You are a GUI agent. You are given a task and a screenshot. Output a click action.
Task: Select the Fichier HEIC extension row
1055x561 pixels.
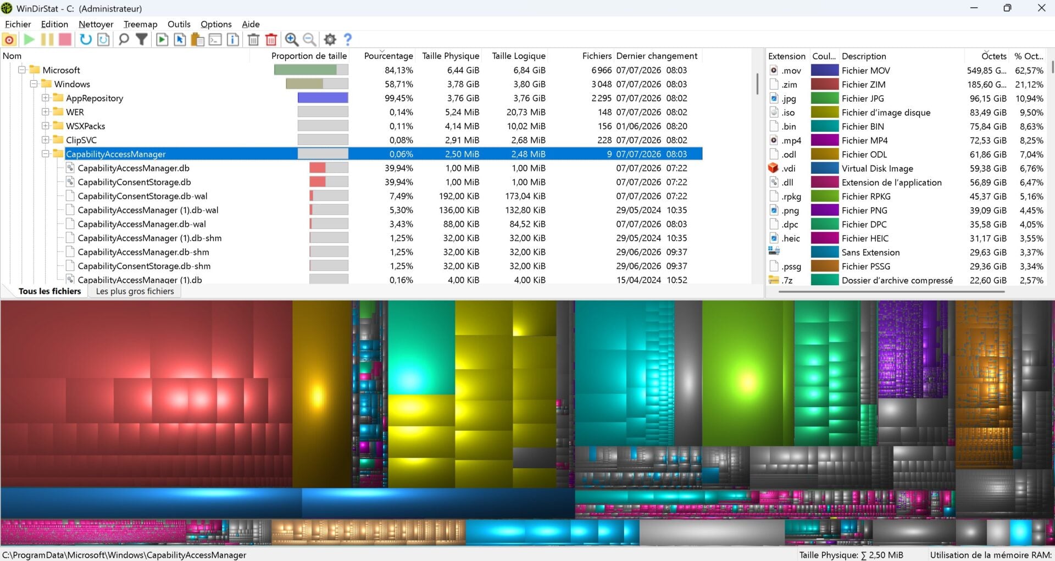point(907,238)
